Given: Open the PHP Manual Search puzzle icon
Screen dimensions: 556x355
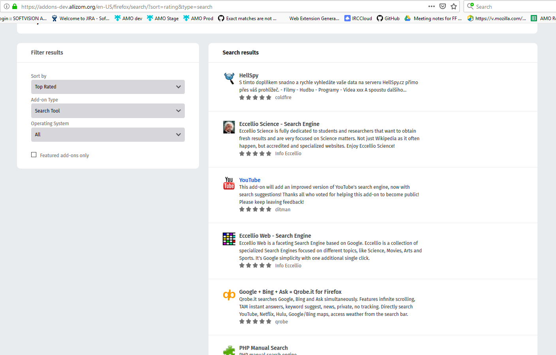Looking at the screenshot, I should (x=229, y=350).
